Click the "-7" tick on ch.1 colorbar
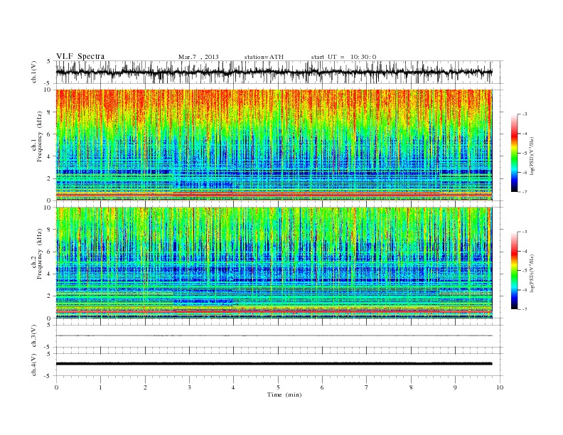Screen dimensions: 563x435 [524, 192]
